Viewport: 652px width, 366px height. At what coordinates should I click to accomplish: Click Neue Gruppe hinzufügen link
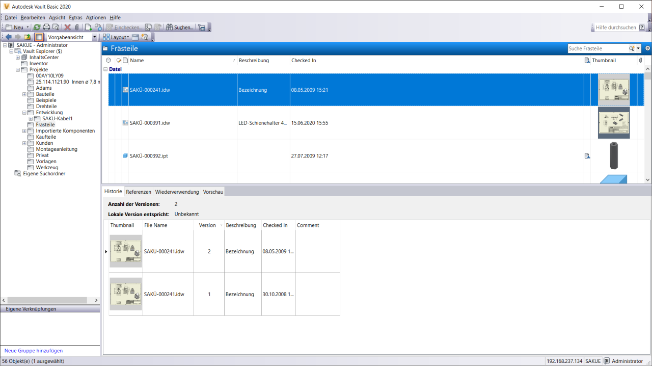click(x=34, y=351)
